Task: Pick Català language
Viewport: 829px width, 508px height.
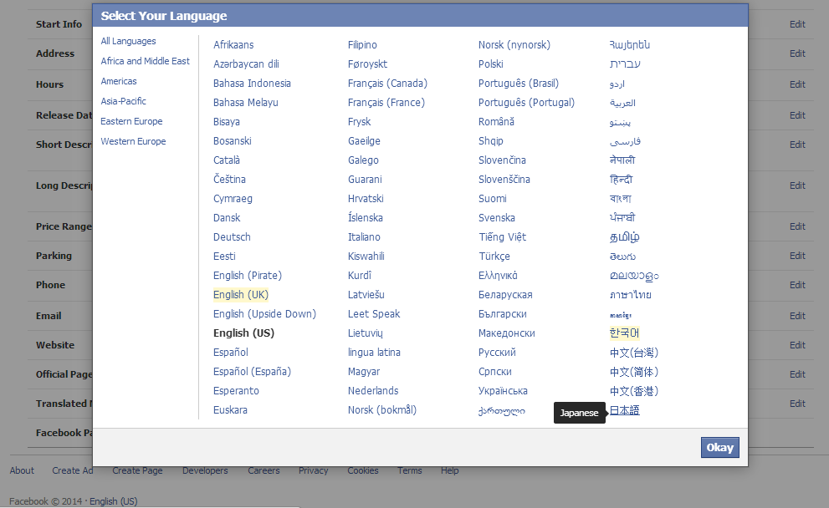Action: tap(227, 160)
